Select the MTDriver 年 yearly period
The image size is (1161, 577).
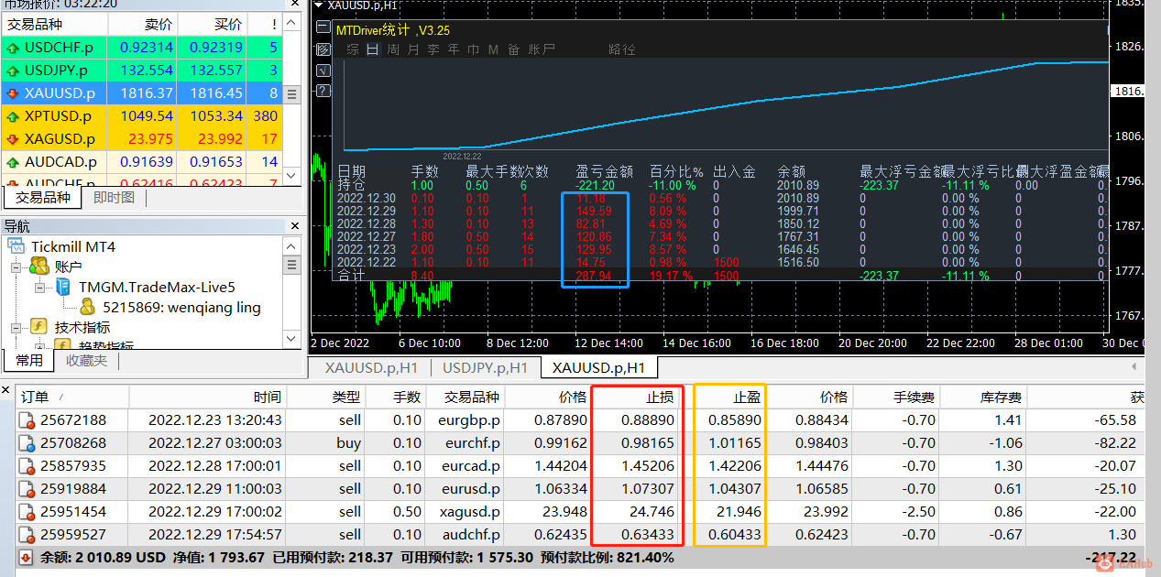click(454, 49)
